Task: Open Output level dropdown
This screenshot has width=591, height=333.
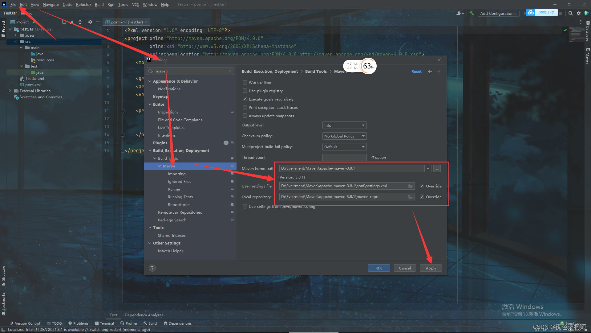Action: click(344, 125)
